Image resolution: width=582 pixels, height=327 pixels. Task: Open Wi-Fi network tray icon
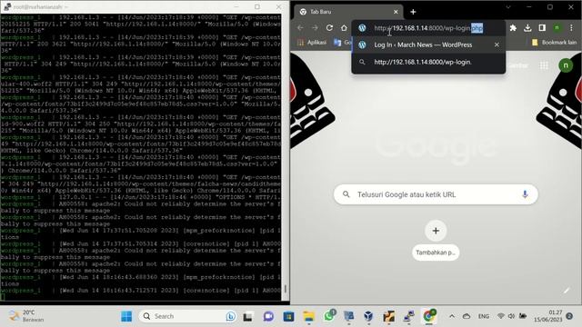click(501, 316)
